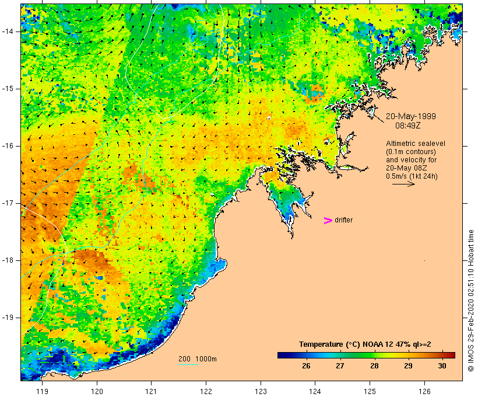Image resolution: width=478 pixels, height=397 pixels.
Task: Click the longitude axis label '123'
Action: (261, 392)
